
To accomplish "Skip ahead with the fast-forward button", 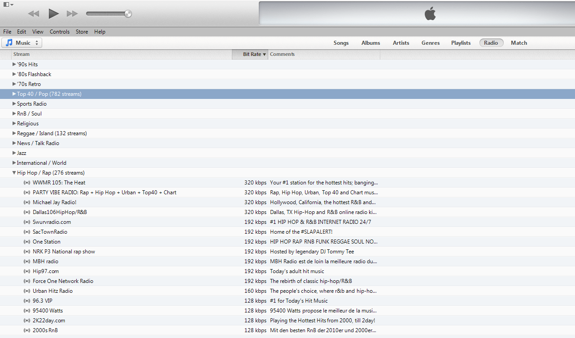I will click(x=72, y=13).
